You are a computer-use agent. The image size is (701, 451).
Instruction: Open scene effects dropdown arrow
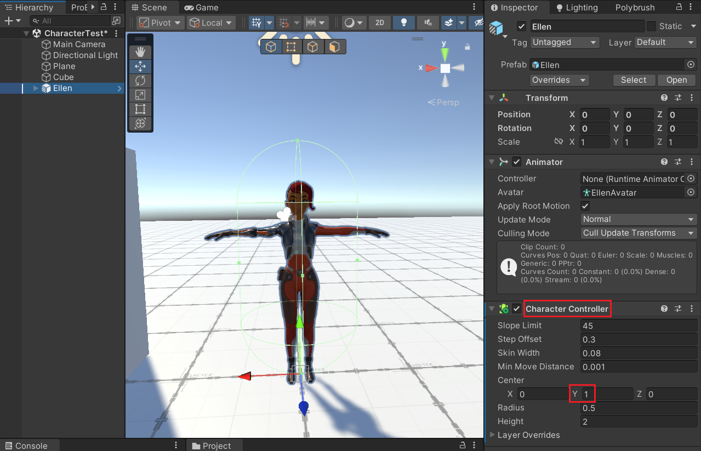(x=461, y=23)
